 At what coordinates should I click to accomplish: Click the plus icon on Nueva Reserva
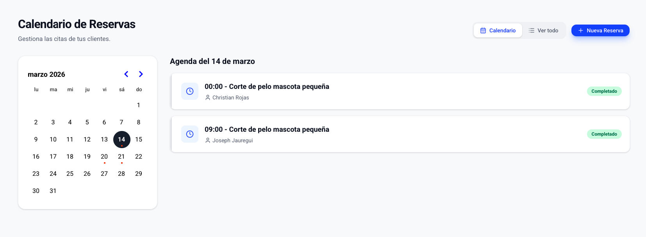coord(581,30)
